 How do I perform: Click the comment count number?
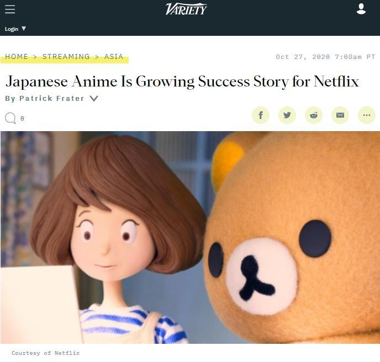click(x=22, y=118)
